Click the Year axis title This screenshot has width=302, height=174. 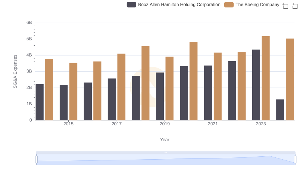pyautogui.click(x=165, y=140)
